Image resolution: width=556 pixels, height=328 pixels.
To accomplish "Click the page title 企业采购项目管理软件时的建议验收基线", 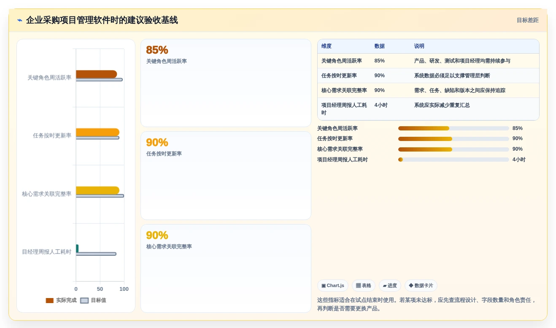I will click(x=102, y=20).
